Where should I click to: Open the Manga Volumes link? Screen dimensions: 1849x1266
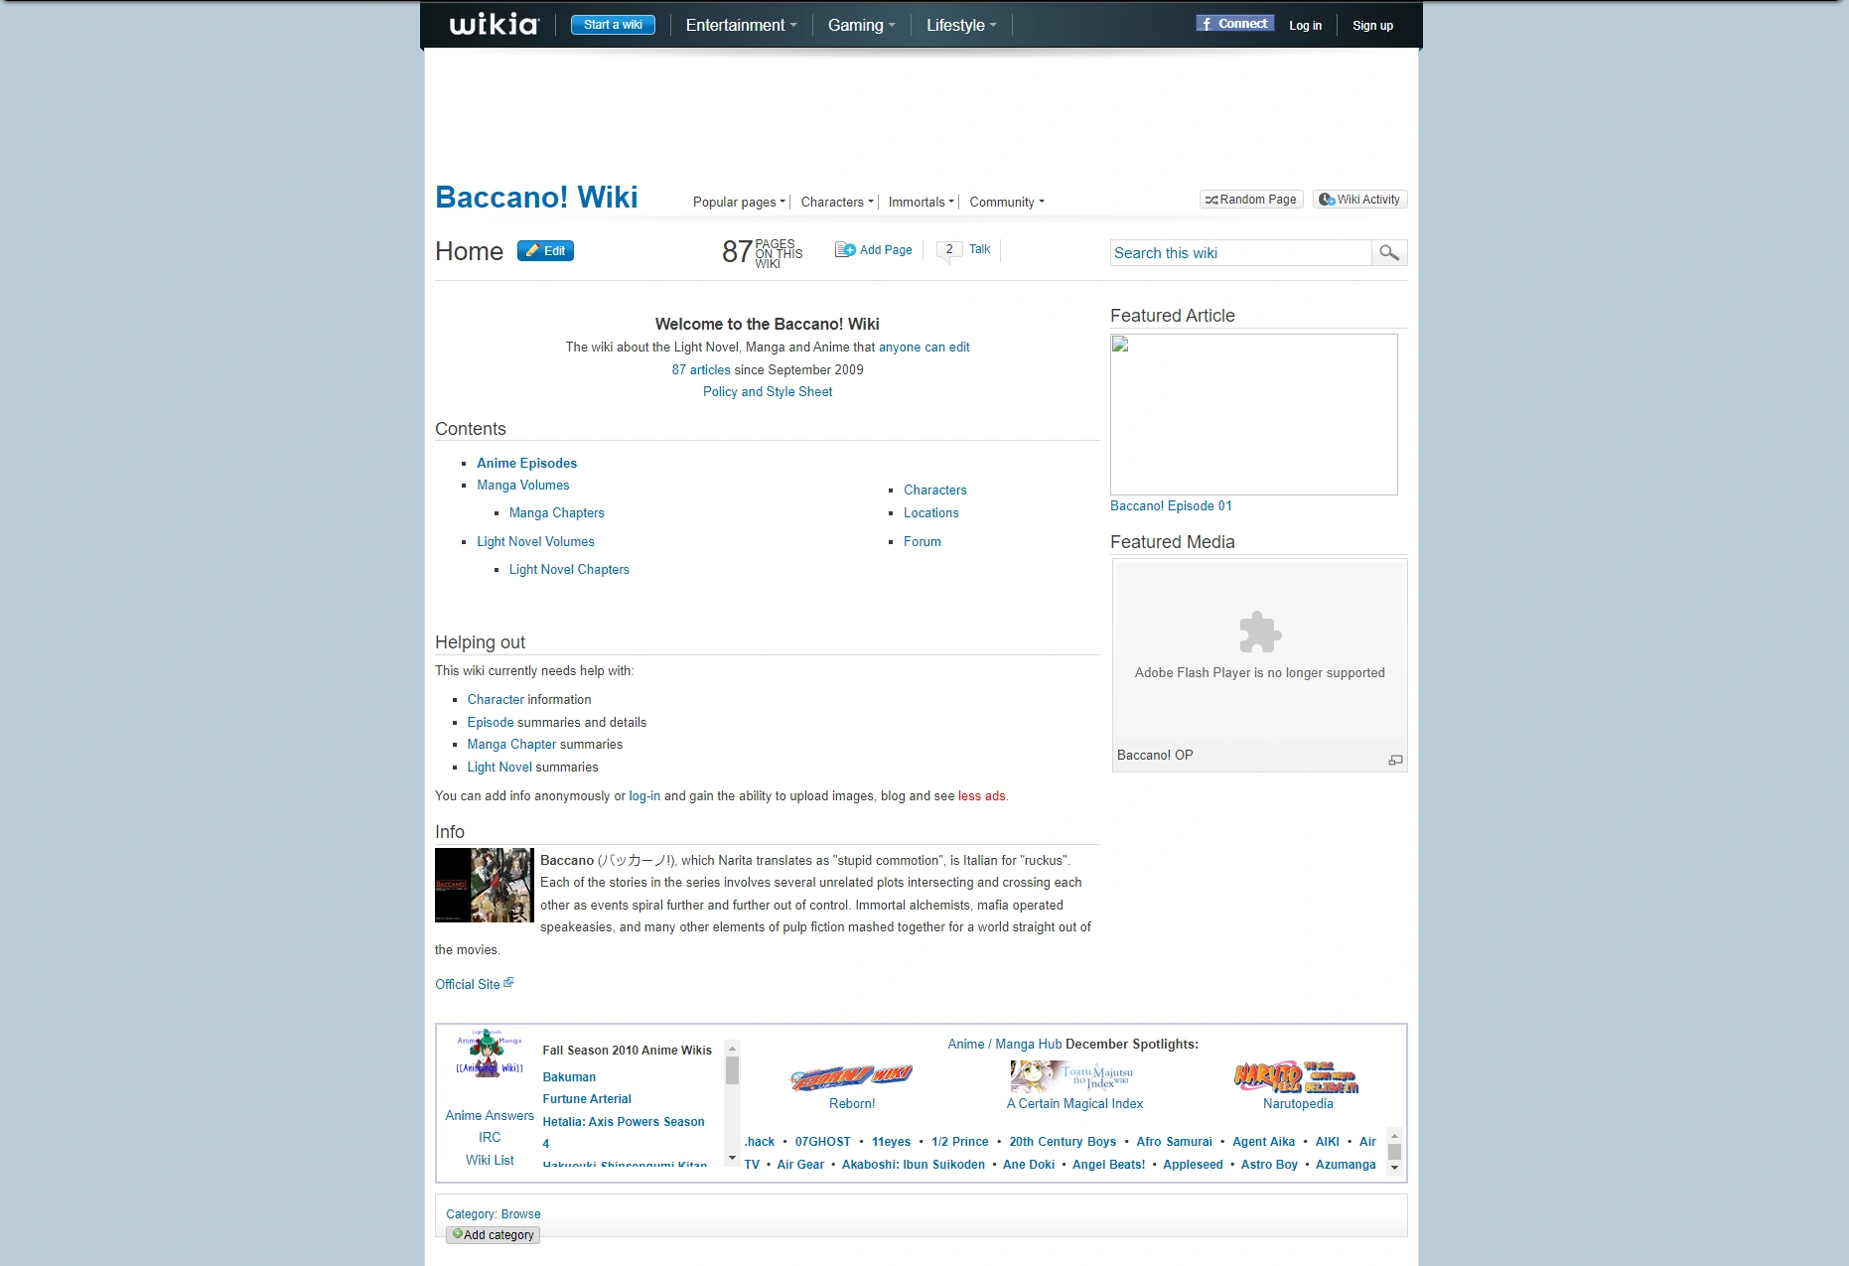point(522,485)
